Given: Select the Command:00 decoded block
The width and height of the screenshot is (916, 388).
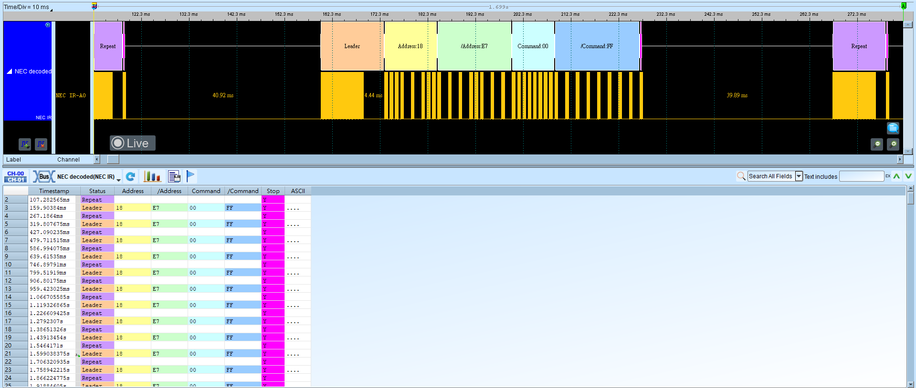Looking at the screenshot, I should pos(533,46).
